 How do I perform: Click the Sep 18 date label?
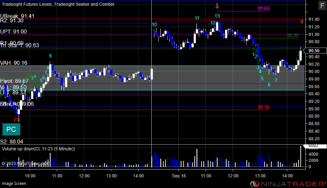[179, 176]
